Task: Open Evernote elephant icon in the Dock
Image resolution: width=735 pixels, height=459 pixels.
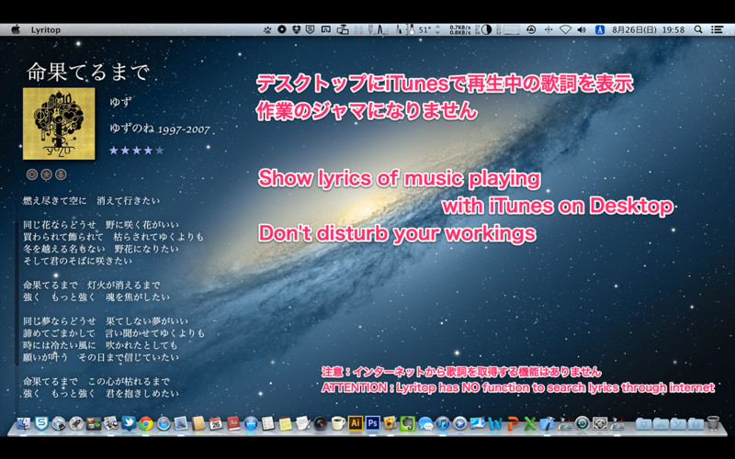Action: coord(407,423)
